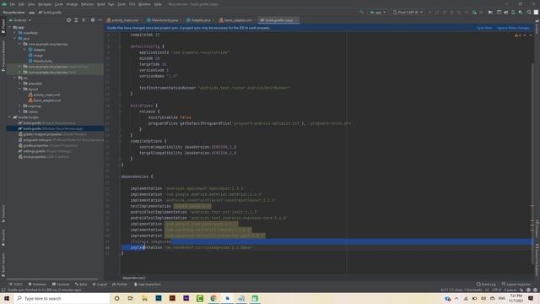Image resolution: width=540 pixels, height=304 pixels.
Task: Open the Navigate menu
Action: click(45, 4)
